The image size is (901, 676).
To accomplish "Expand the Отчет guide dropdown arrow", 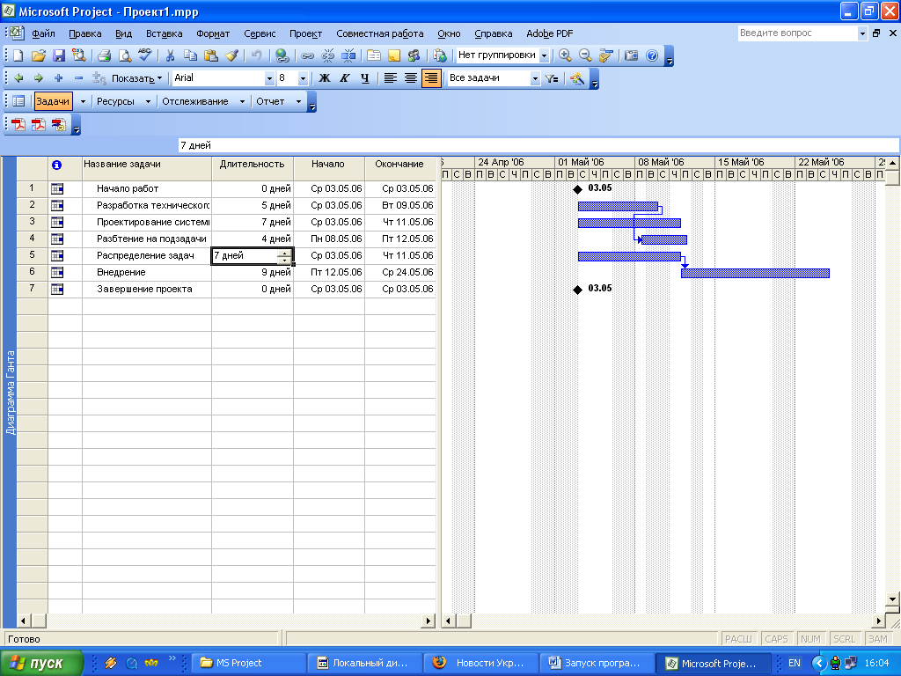I will point(298,102).
